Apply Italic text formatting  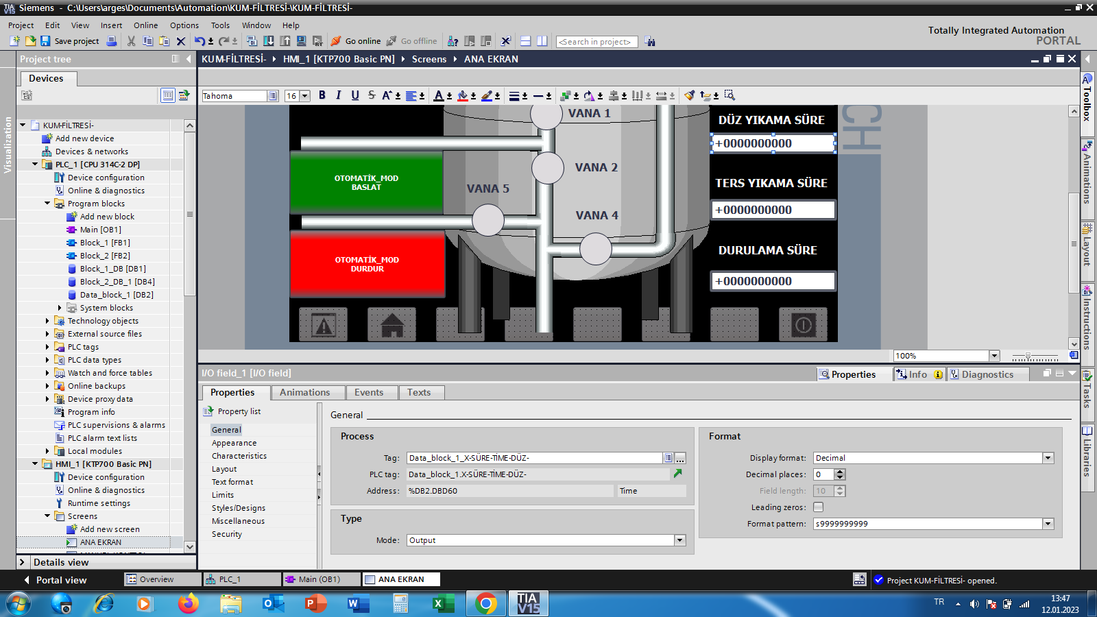(339, 95)
